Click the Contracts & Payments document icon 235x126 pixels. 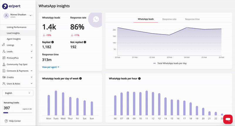point(4,71)
